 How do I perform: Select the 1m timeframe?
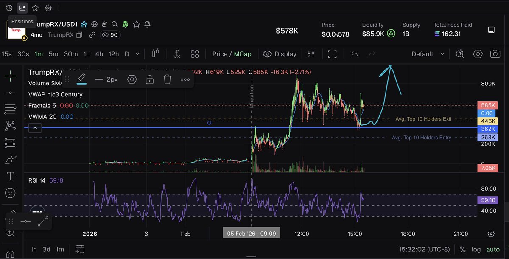pos(39,54)
